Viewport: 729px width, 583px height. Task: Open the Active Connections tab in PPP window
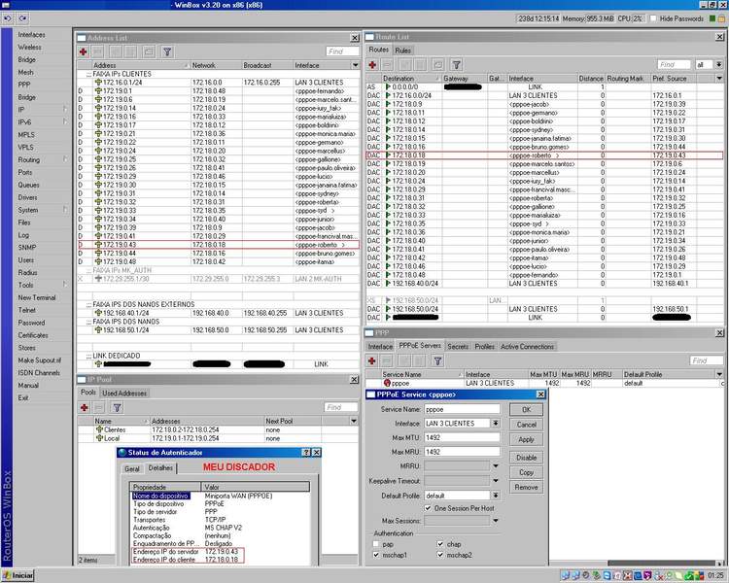click(526, 346)
